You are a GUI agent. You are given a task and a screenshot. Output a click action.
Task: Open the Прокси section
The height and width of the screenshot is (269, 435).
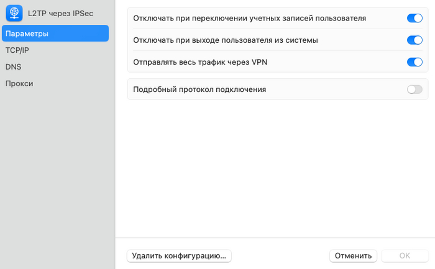pos(19,83)
